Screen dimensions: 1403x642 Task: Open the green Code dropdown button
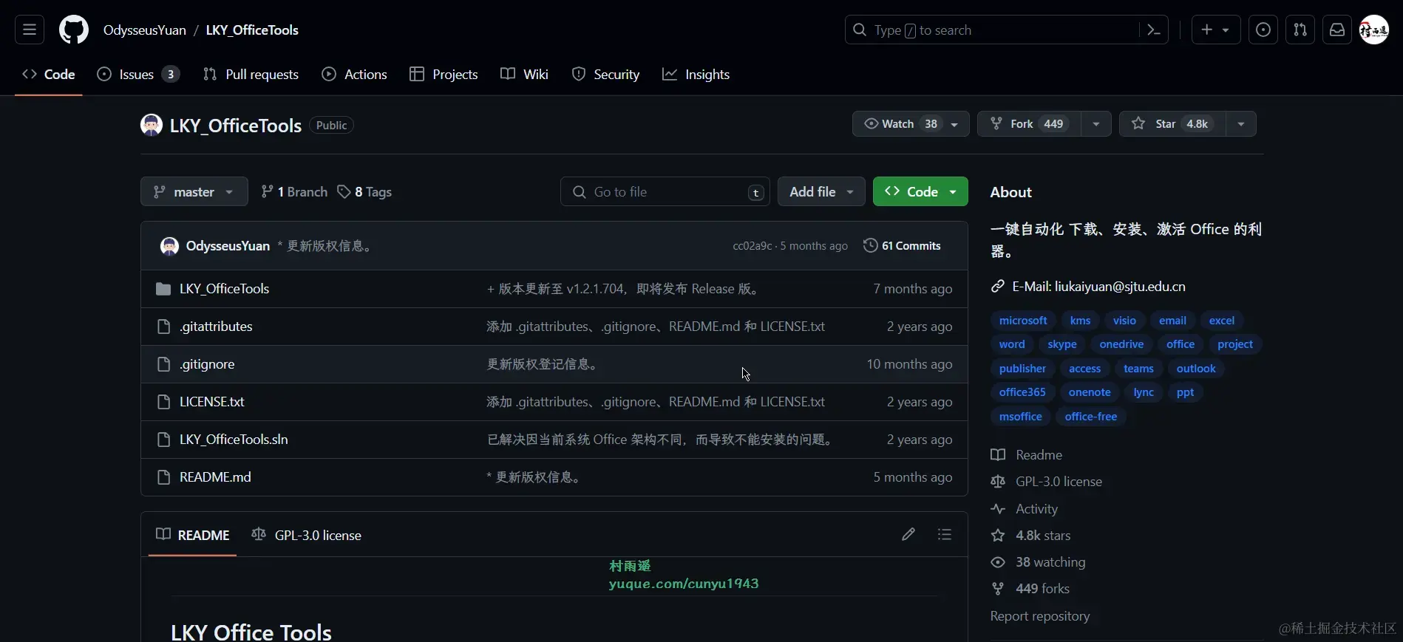tap(920, 192)
